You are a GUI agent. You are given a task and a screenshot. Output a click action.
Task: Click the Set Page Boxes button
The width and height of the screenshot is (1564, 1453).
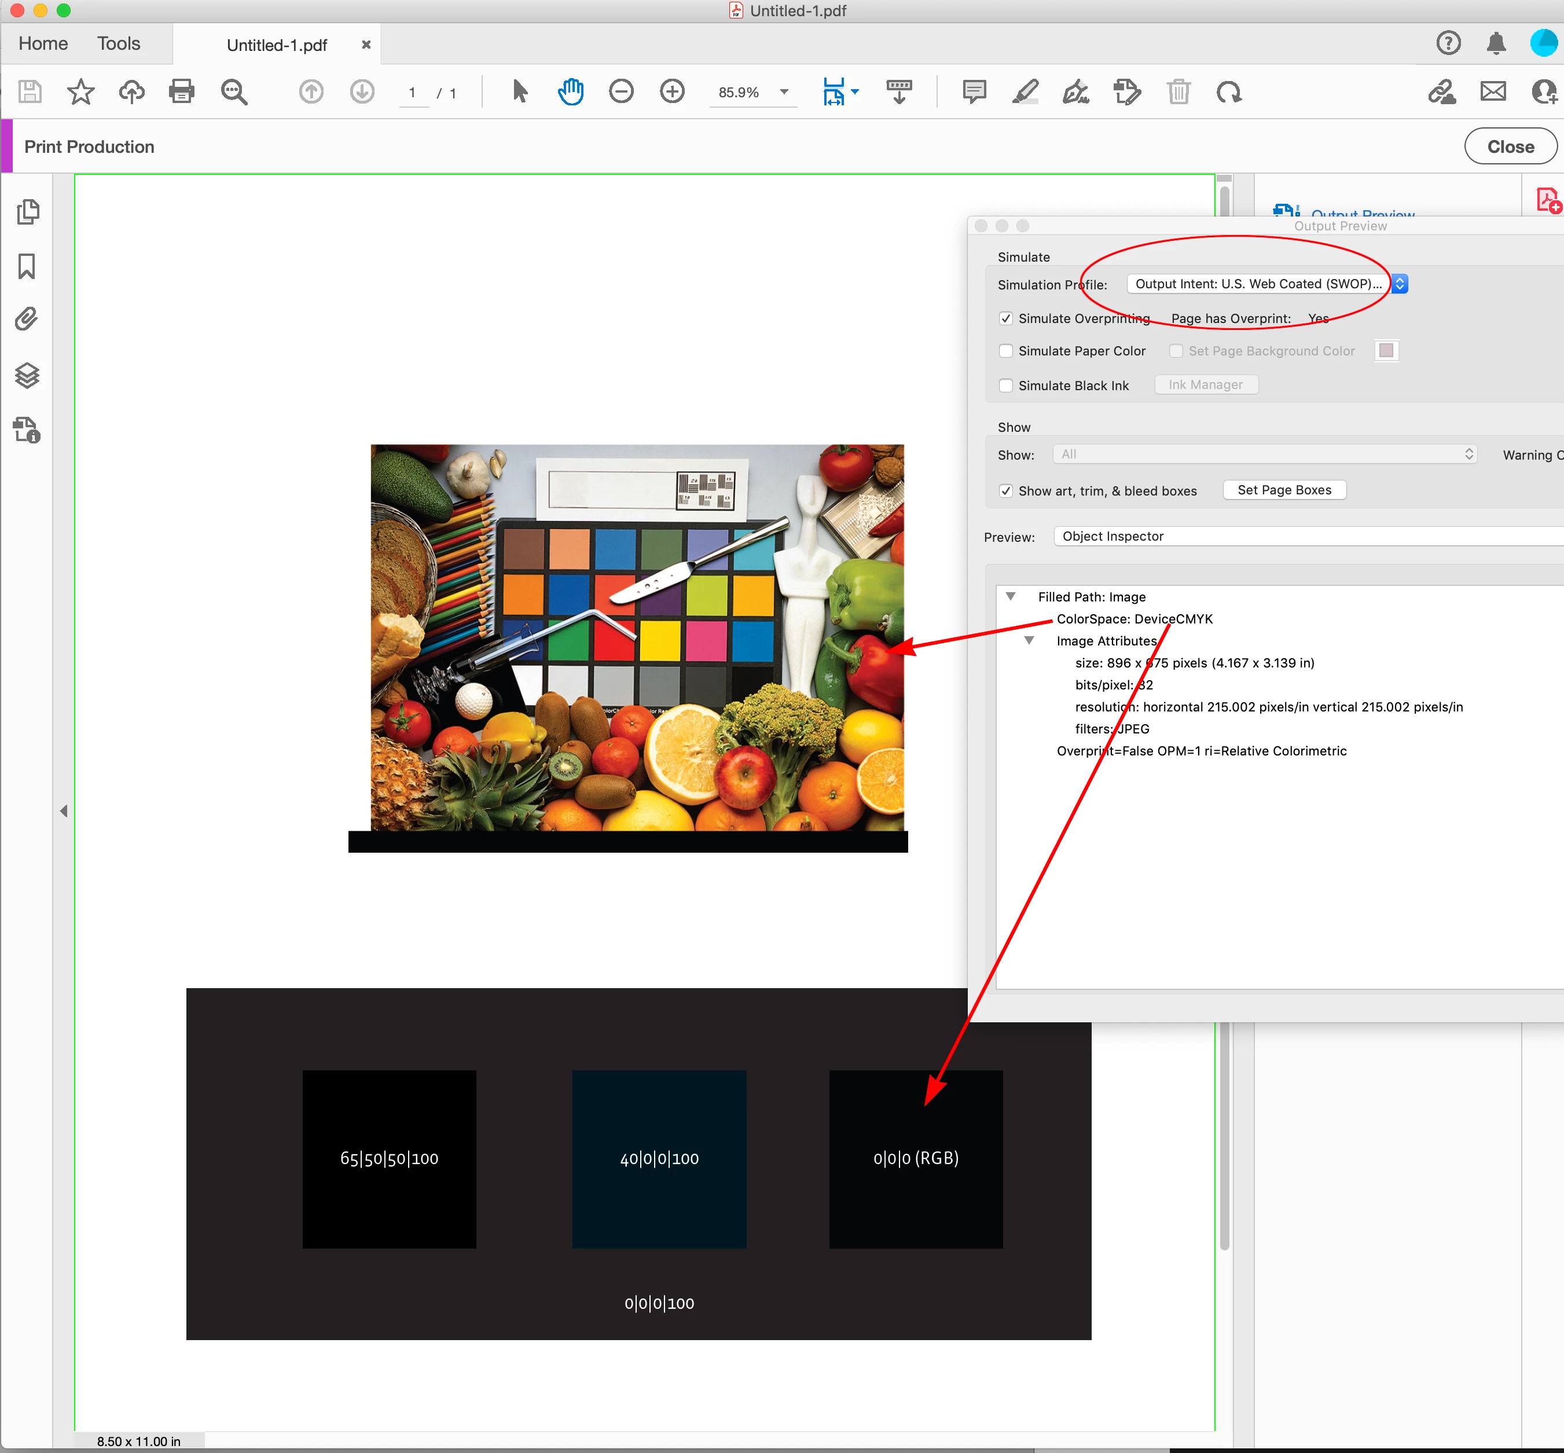coord(1284,490)
